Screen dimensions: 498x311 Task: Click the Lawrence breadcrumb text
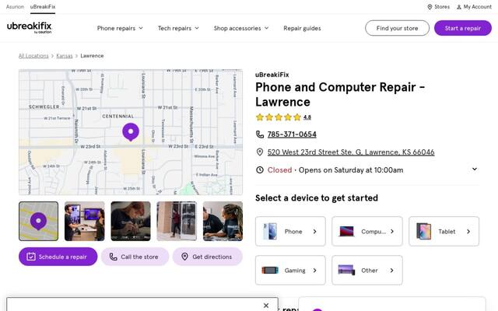click(92, 55)
